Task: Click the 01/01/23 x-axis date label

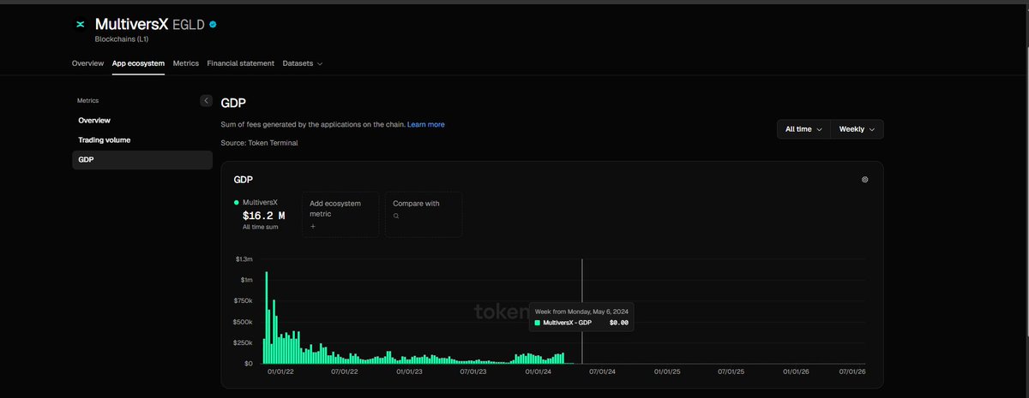Action: point(409,371)
